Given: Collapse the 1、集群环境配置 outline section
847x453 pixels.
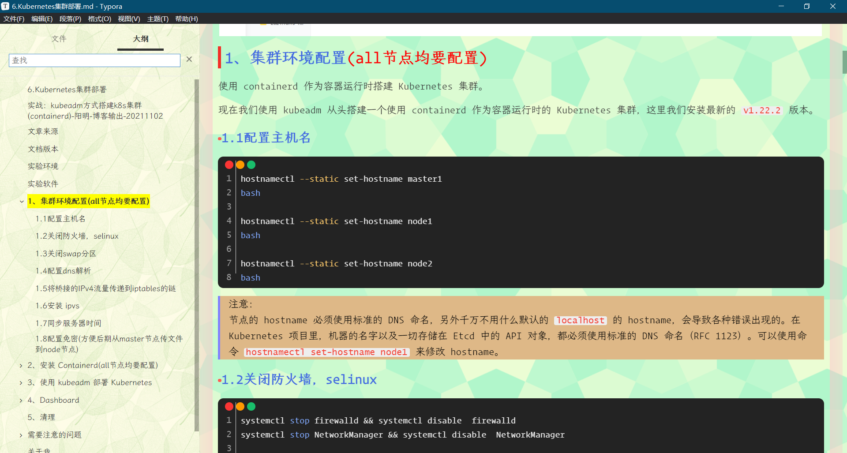Looking at the screenshot, I should point(22,202).
